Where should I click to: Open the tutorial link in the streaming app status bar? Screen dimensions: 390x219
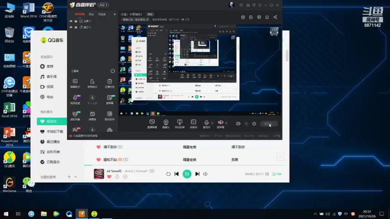pos(85,136)
